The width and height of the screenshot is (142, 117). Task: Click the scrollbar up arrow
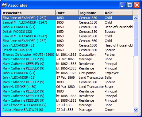pos(136,18)
